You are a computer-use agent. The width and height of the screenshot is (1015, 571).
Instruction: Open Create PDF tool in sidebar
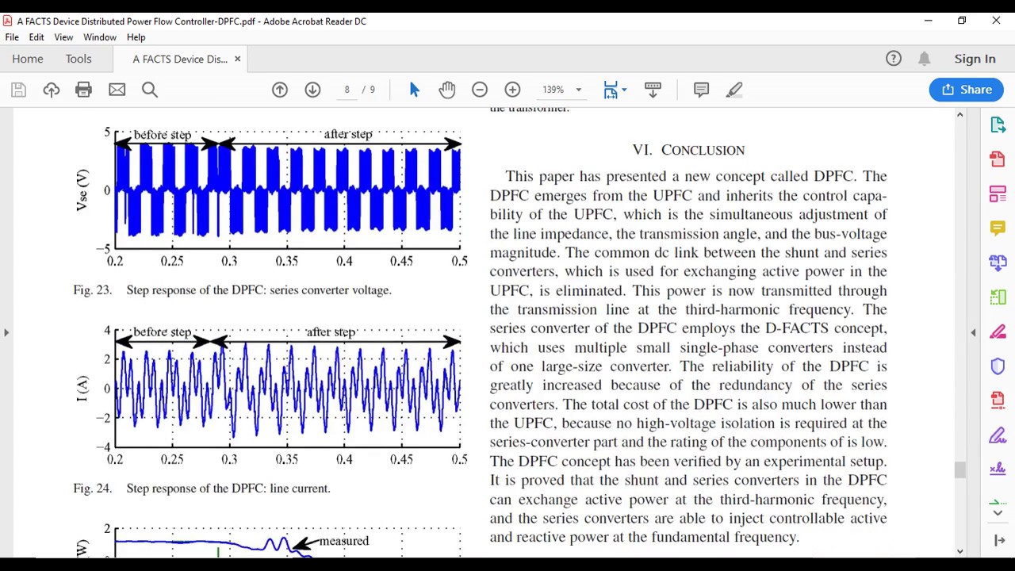click(998, 159)
